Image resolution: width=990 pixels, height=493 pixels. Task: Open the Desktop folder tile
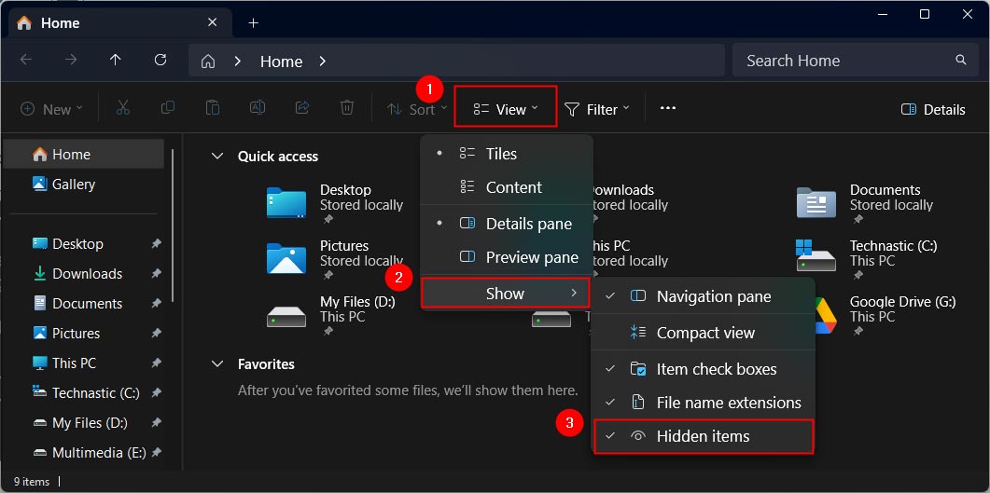point(335,203)
